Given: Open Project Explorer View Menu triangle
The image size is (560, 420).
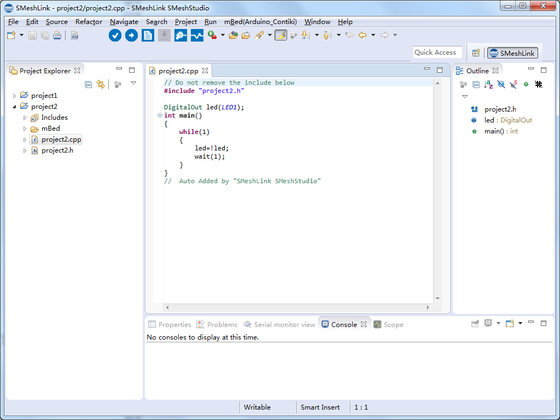Looking at the screenshot, I should [x=133, y=83].
